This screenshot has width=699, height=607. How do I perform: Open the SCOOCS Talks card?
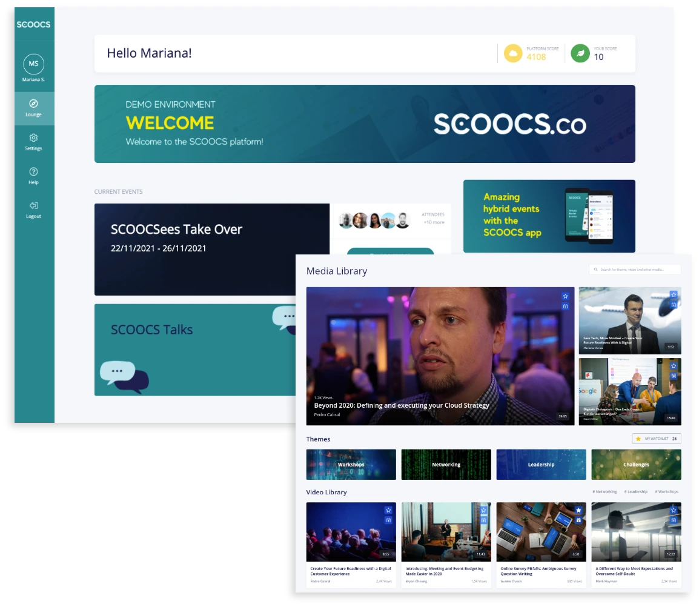[195, 350]
